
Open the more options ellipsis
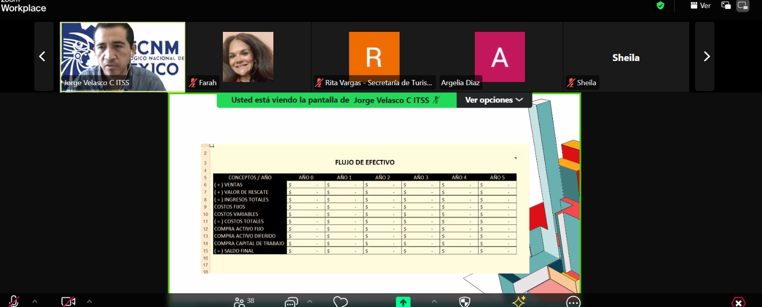point(573,302)
